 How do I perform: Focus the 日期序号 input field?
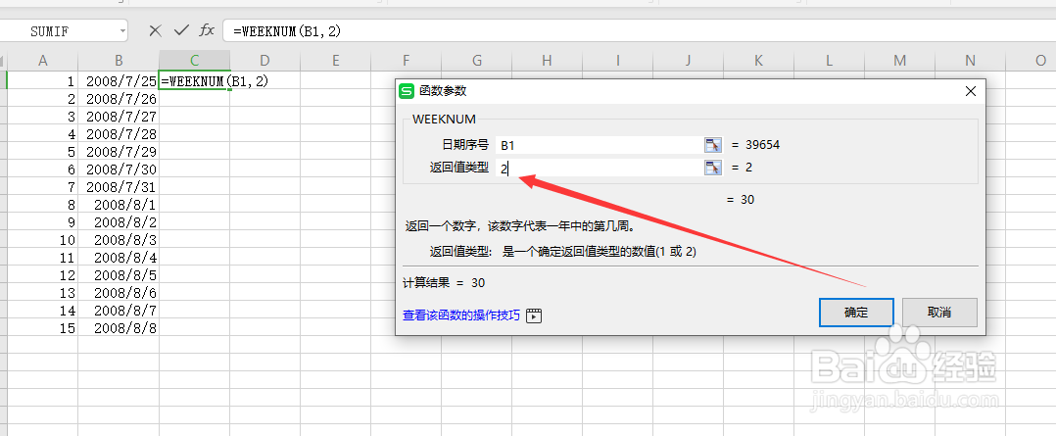pyautogui.click(x=598, y=145)
